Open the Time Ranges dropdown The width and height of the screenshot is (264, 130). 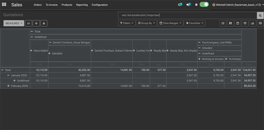tap(170, 23)
